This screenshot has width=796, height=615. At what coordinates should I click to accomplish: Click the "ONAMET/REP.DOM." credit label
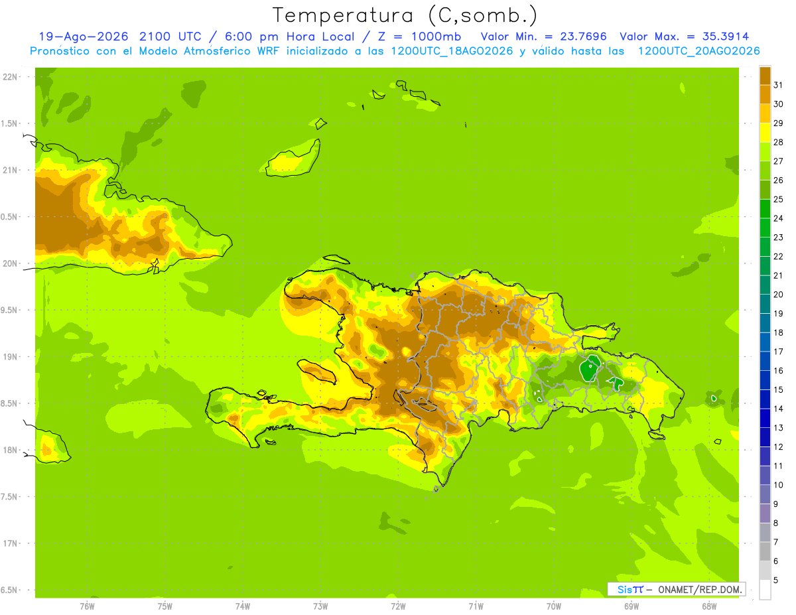[x=699, y=589]
